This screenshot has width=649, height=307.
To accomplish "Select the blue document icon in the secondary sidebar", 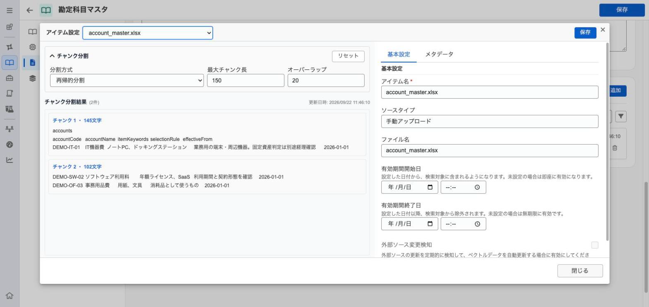I will tap(32, 63).
